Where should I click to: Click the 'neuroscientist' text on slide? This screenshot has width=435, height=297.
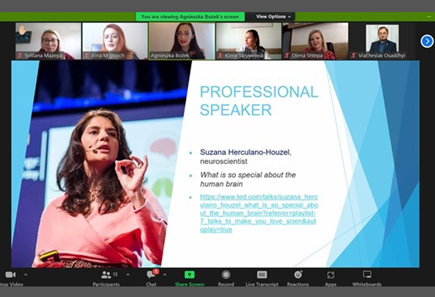point(223,161)
